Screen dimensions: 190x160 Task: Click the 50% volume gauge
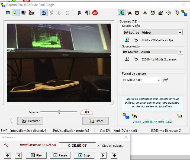[x=86, y=112]
